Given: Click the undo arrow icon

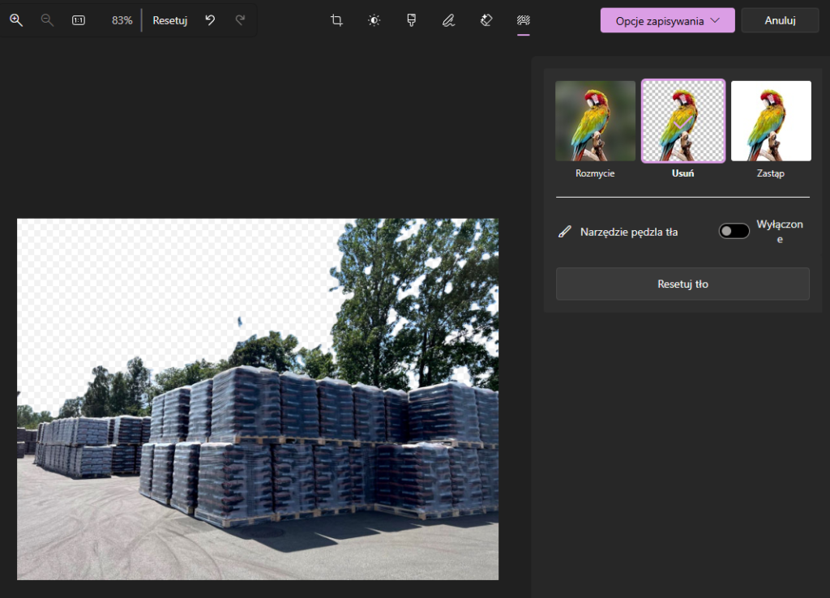Looking at the screenshot, I should (x=210, y=20).
